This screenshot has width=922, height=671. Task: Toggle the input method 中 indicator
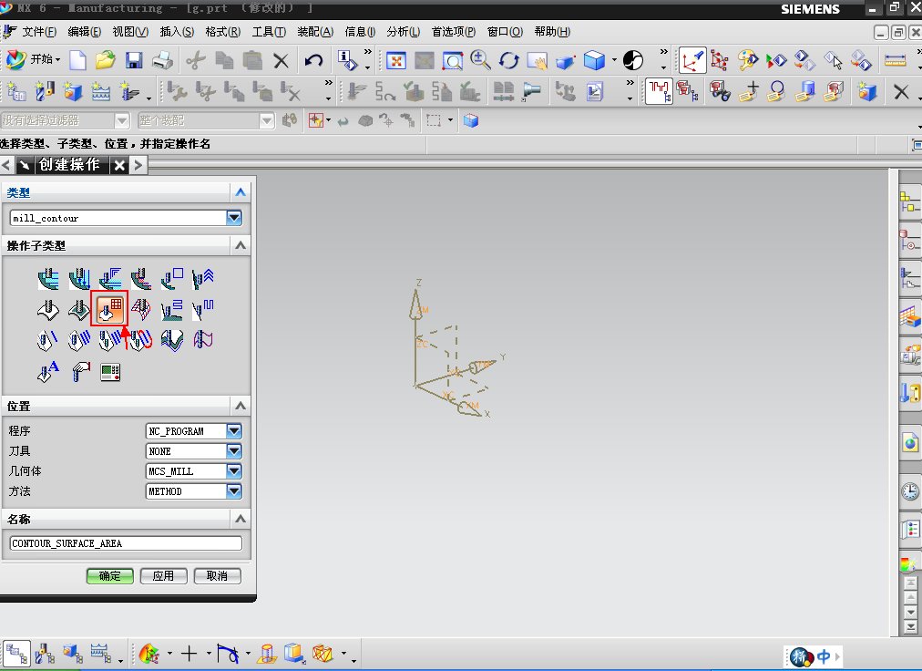point(824,656)
